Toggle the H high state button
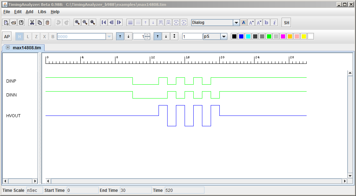Screen dimensions: 356x196 (19, 36)
